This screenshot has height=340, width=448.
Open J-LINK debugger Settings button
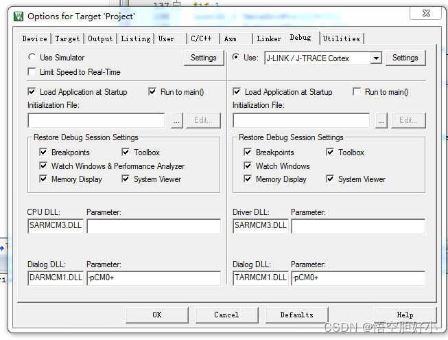pos(405,58)
